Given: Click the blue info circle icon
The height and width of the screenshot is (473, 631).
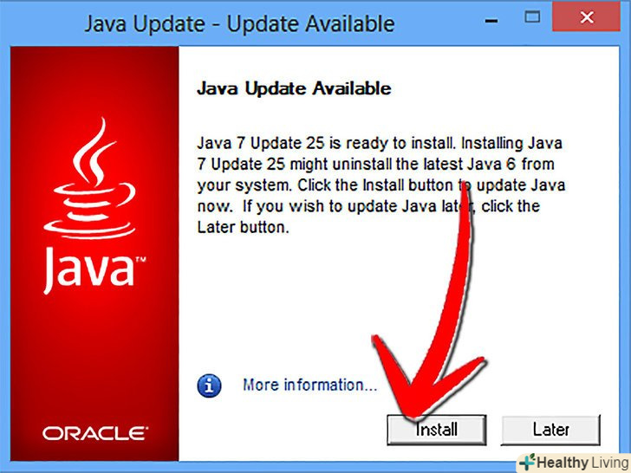Looking at the screenshot, I should pos(209,386).
